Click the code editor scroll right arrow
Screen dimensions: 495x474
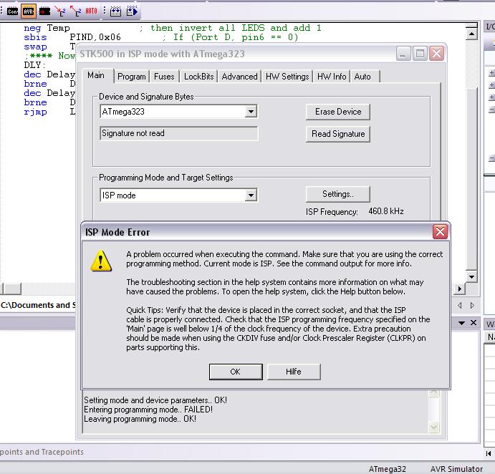(459, 289)
